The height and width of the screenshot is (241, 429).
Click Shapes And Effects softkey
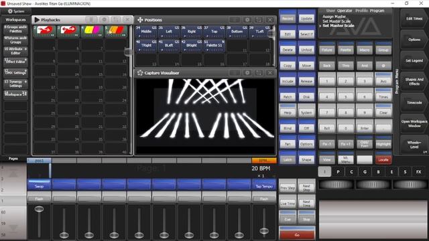(414, 82)
